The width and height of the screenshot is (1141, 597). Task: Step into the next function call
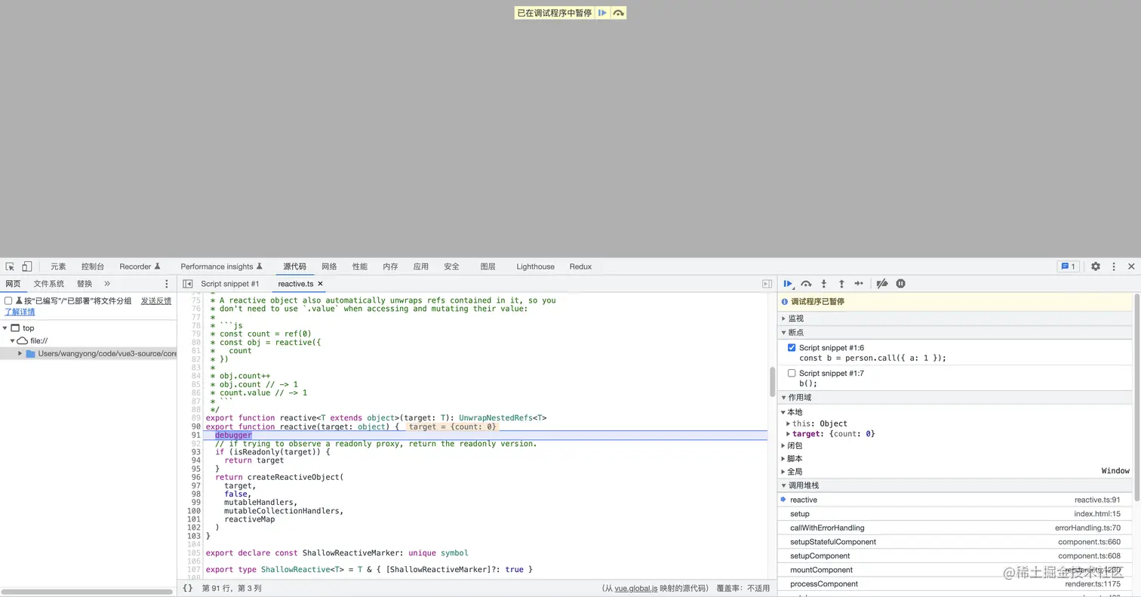click(x=824, y=284)
